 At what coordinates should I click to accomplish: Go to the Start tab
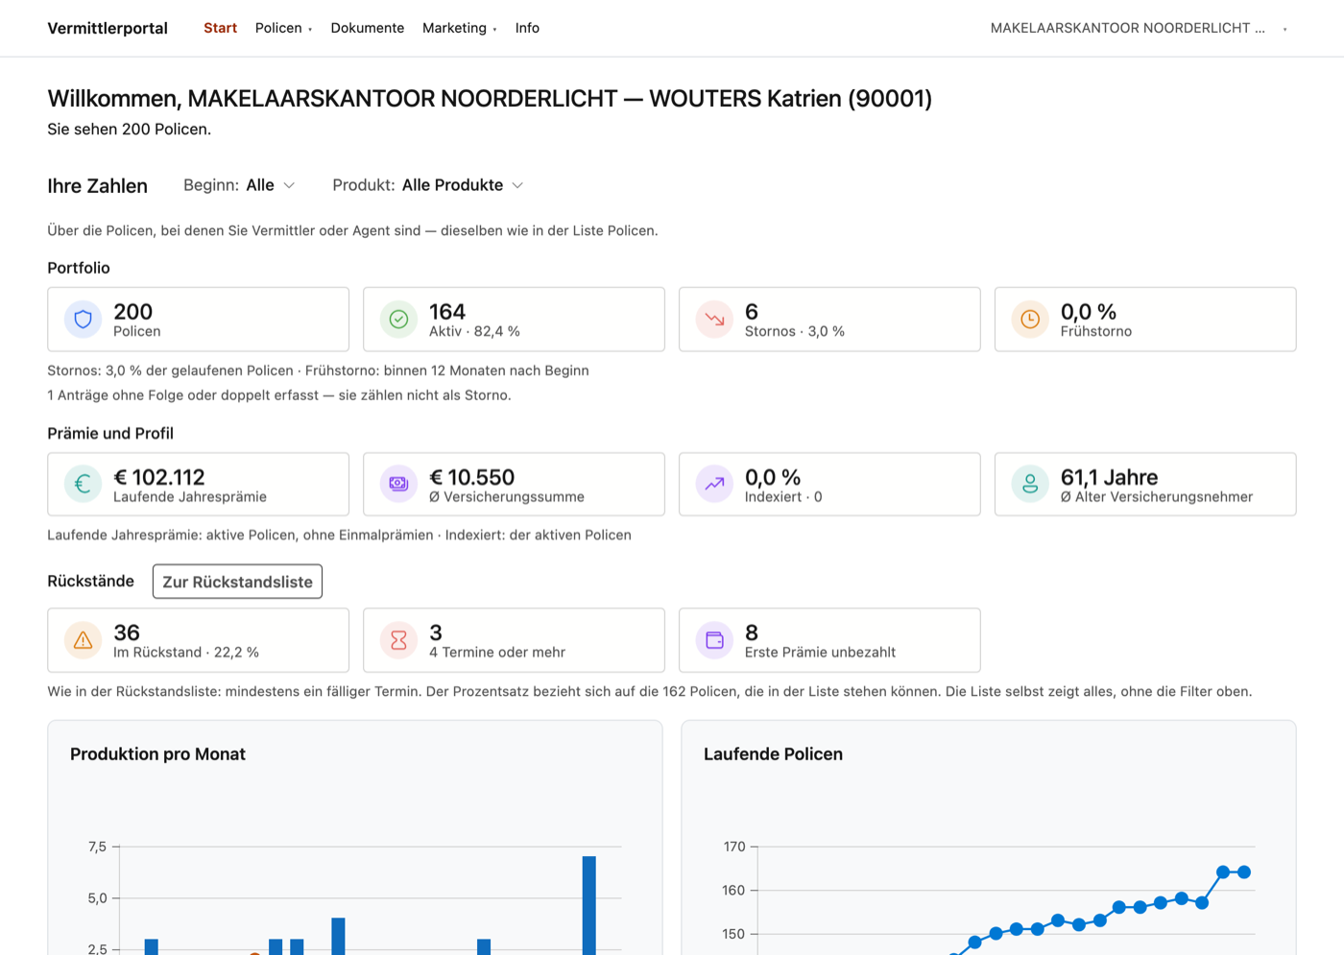[220, 28]
